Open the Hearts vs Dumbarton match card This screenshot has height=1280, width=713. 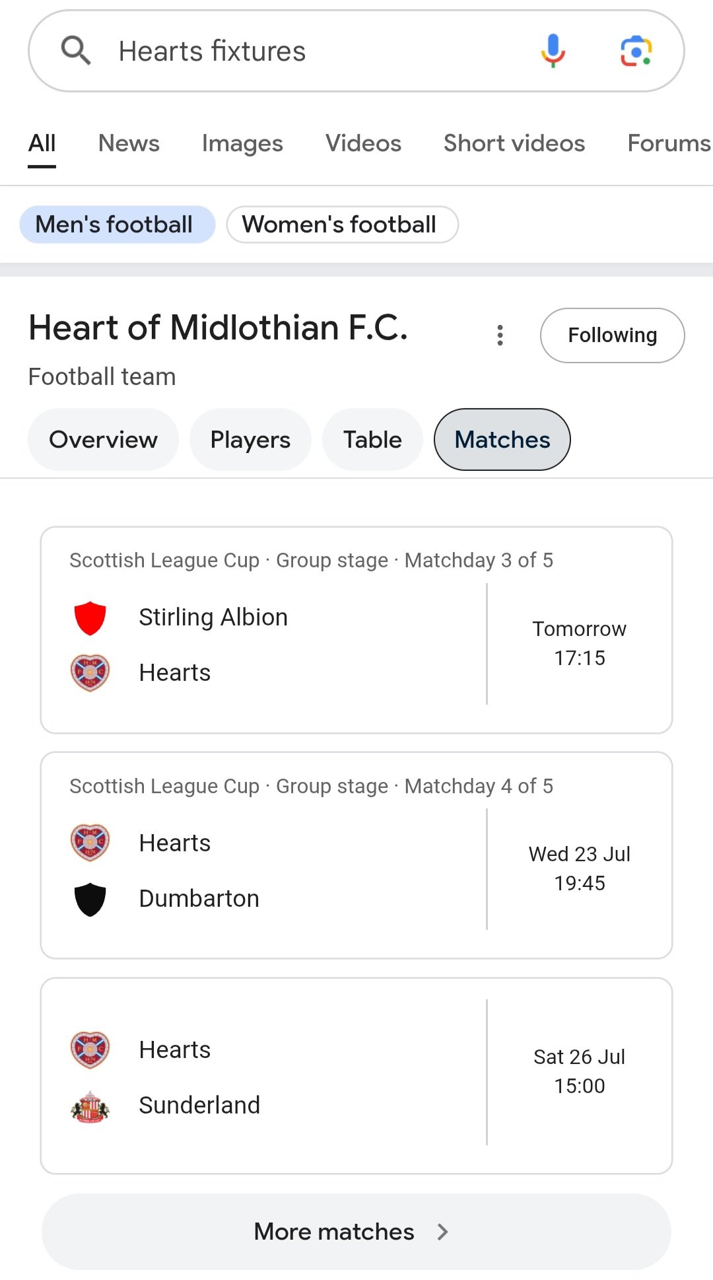click(x=356, y=853)
